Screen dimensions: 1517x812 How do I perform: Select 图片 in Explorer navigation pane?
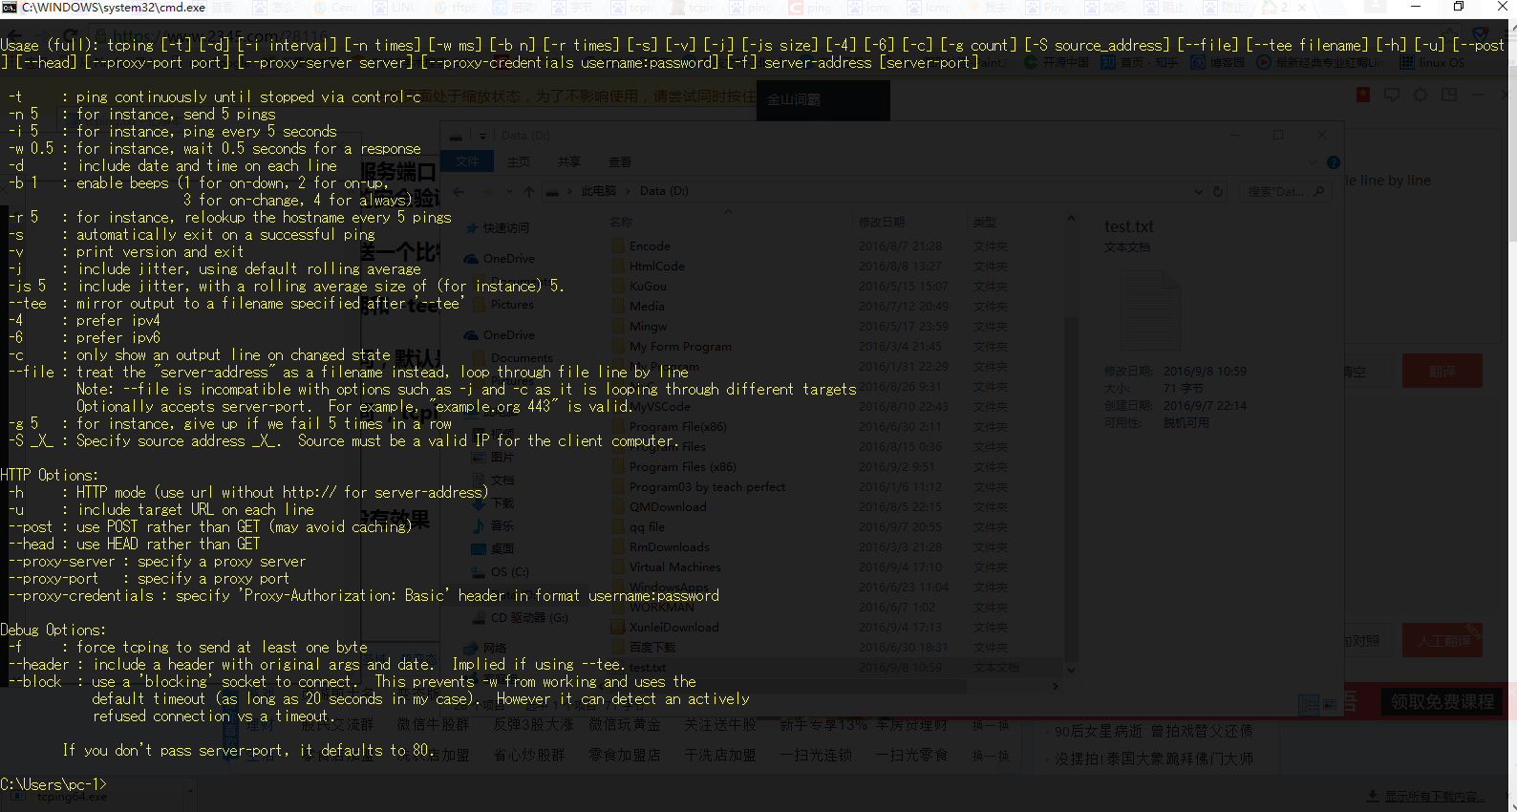[502, 458]
